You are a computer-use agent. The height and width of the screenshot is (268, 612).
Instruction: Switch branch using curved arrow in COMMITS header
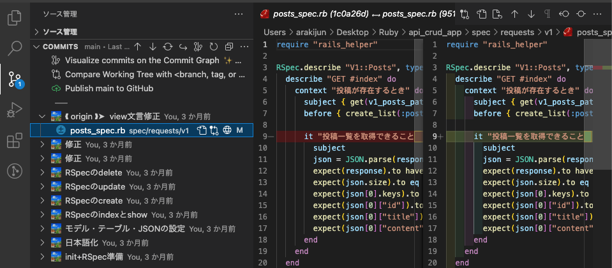coord(183,47)
